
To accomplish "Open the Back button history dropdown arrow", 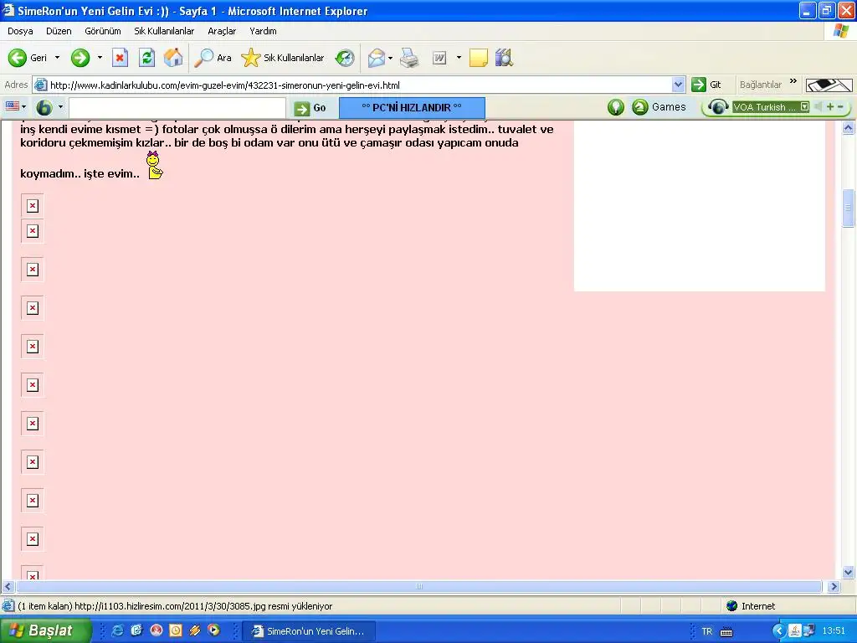I will (x=58, y=58).
